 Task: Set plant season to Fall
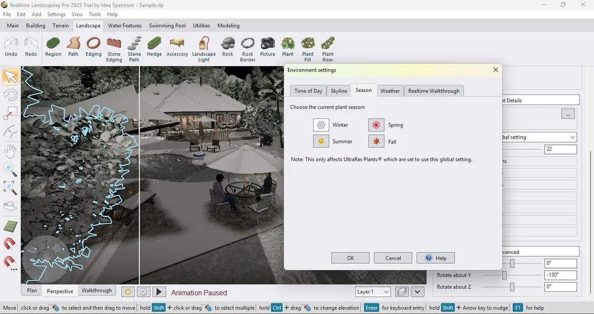pos(376,142)
